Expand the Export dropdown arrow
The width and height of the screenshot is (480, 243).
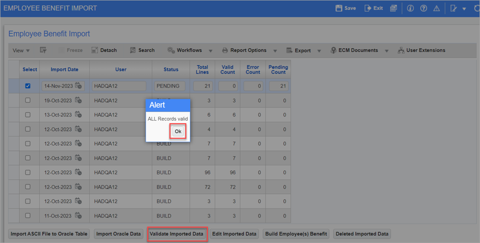coord(319,51)
